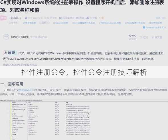This screenshot has height=140, width=168.
Task: Click the round column icon beside C#常用帮助类
Action: pyautogui.click(x=6, y=37)
